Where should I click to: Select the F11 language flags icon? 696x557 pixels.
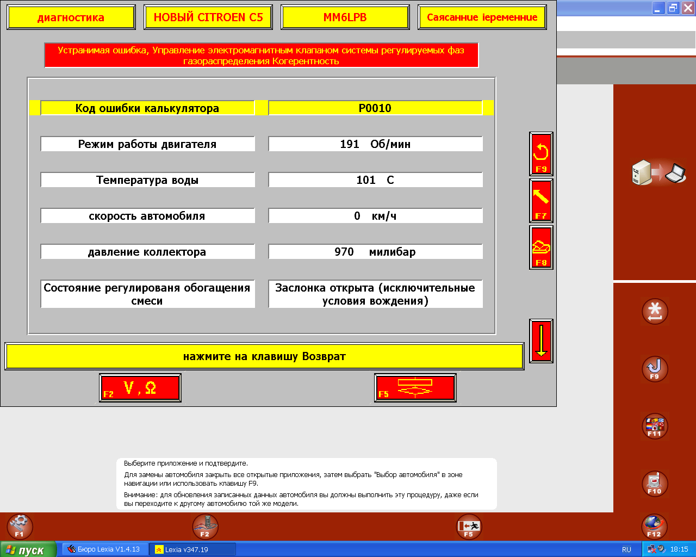(x=655, y=426)
